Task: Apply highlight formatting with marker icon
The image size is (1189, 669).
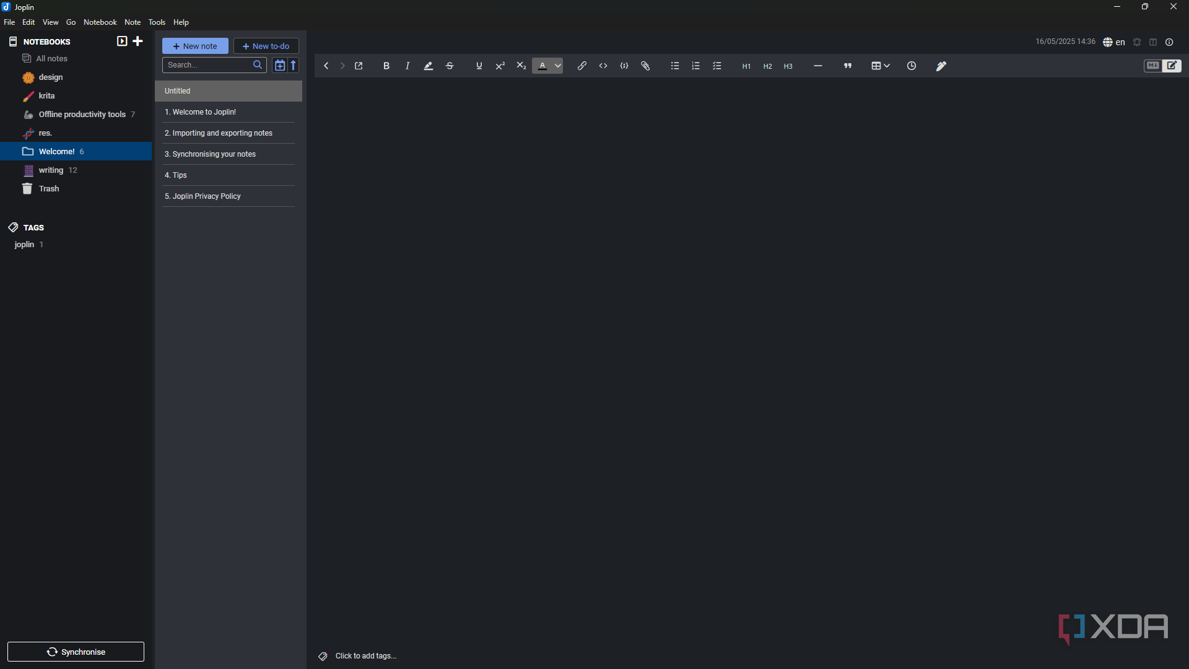Action: coord(429,66)
